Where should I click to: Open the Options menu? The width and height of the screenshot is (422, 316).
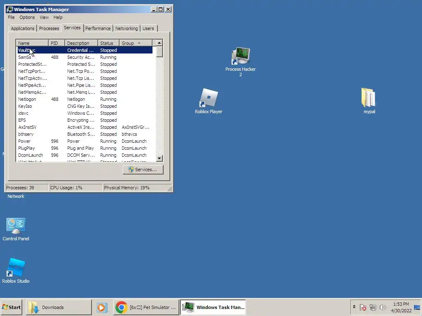coord(27,17)
